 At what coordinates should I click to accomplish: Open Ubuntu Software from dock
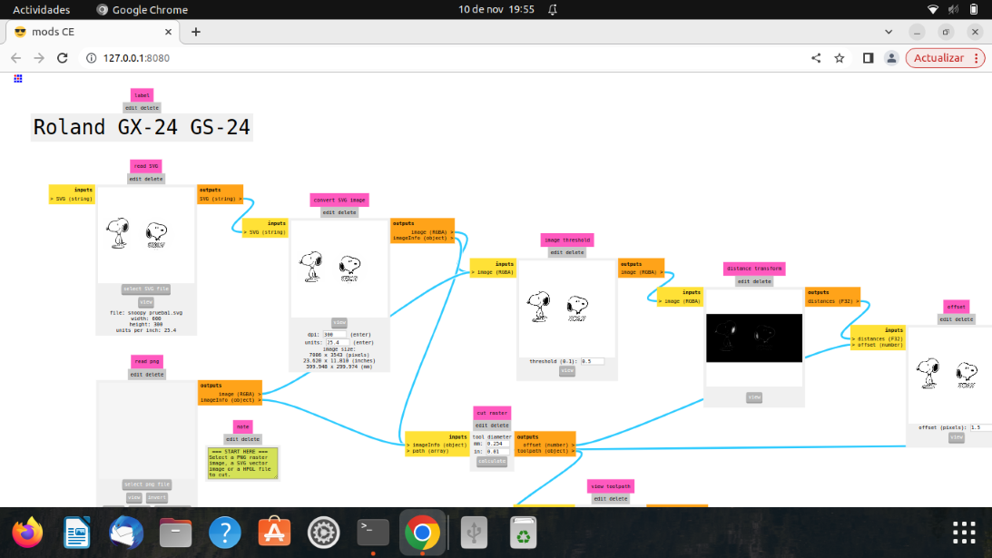click(x=274, y=532)
